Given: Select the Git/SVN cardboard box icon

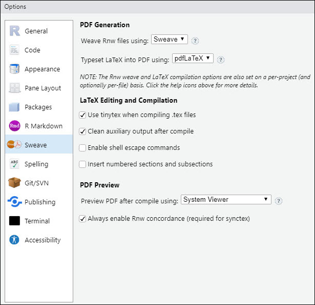Looking at the screenshot, I should (15, 183).
